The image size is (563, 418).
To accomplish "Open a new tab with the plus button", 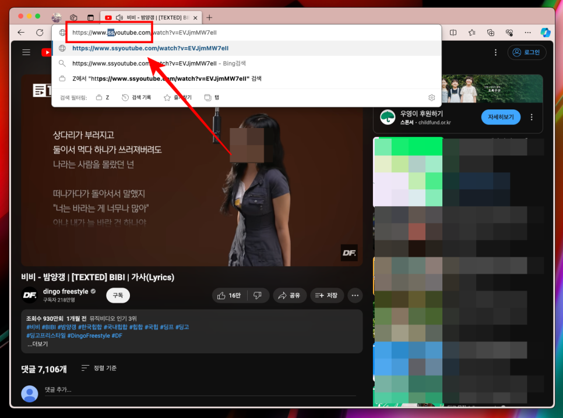I will 209,17.
